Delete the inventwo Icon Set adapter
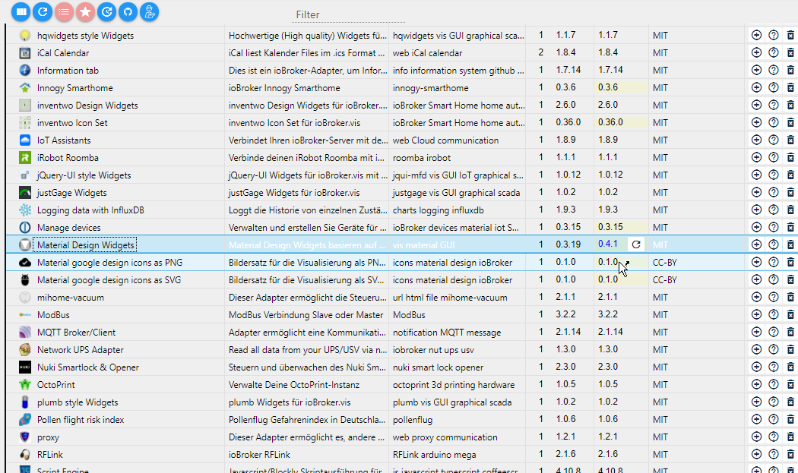 (790, 122)
